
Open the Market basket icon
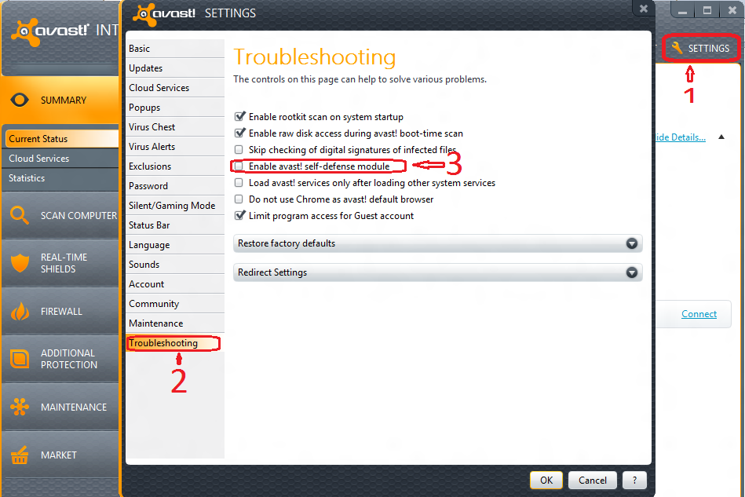tap(20, 455)
